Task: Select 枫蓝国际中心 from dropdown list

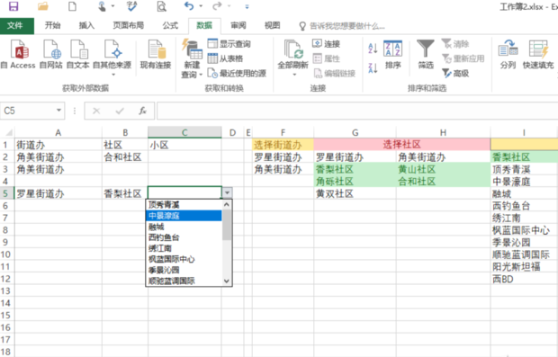Action: click(184, 259)
